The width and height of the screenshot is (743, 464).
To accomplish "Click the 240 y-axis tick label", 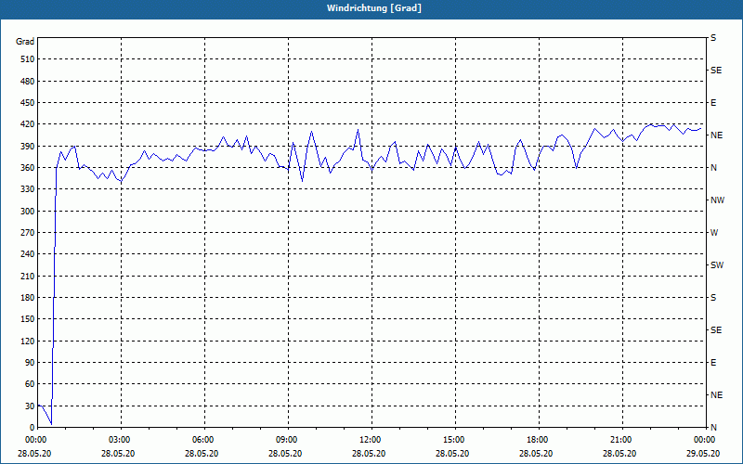I will point(28,254).
